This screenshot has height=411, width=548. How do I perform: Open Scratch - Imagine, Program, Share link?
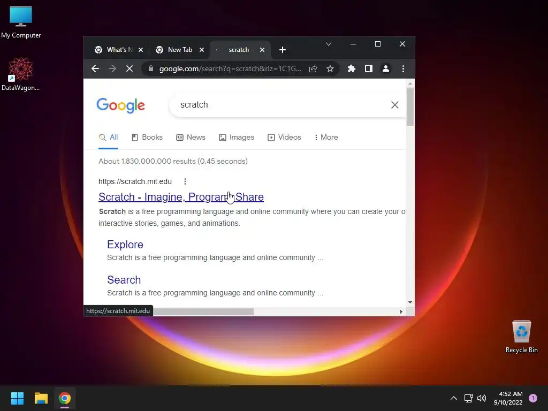(x=181, y=197)
